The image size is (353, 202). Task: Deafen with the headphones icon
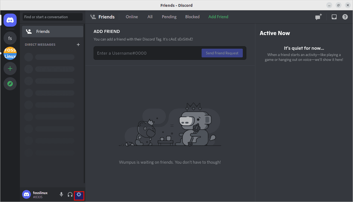point(70,194)
